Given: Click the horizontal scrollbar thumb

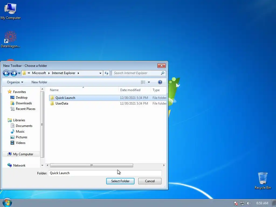Looking at the screenshot, I should 92,165.
